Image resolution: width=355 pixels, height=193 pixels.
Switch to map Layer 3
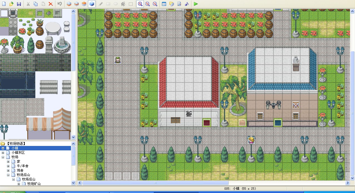84,4
